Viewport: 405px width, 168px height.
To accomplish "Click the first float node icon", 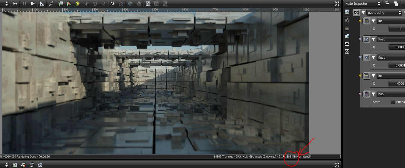I will pos(366,39).
